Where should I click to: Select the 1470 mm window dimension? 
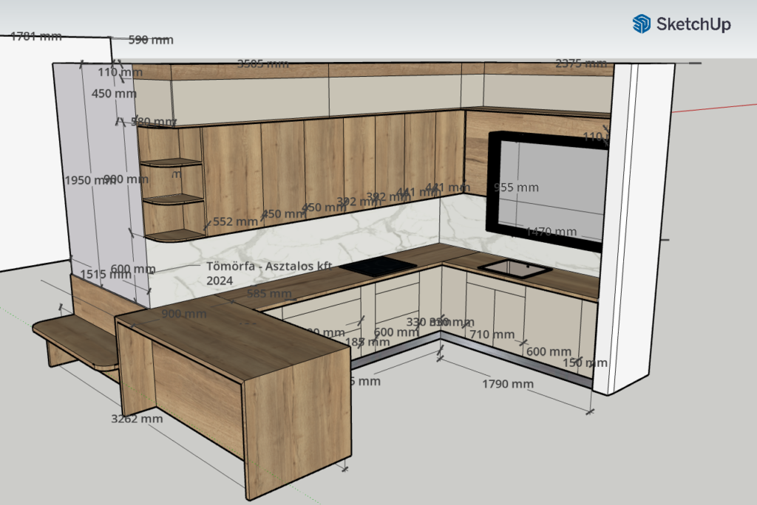pyautogui.click(x=550, y=232)
